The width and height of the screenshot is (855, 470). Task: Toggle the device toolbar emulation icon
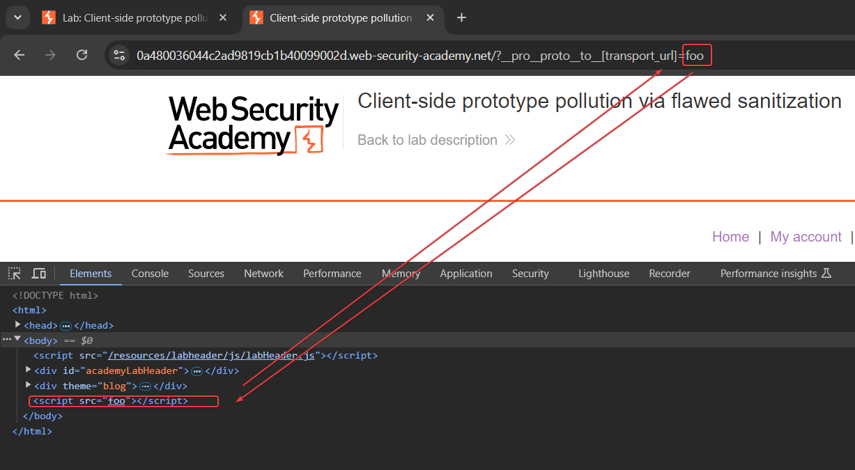click(39, 274)
